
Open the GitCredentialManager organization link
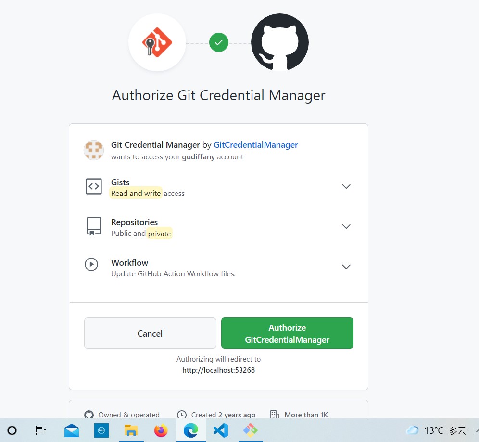pos(256,144)
